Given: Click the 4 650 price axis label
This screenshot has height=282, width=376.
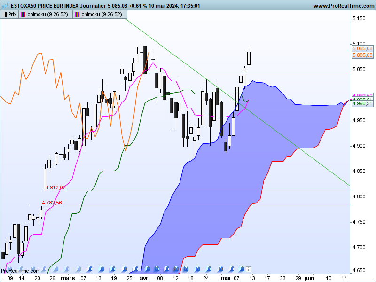Looking at the screenshot, I should coord(359,270).
